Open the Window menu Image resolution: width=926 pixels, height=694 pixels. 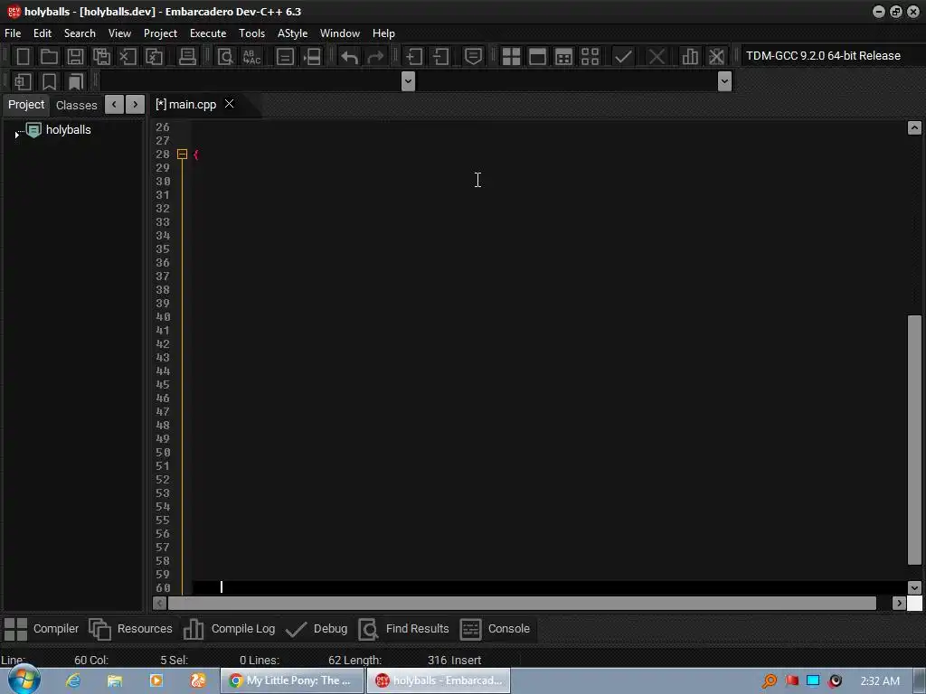pyautogui.click(x=340, y=33)
